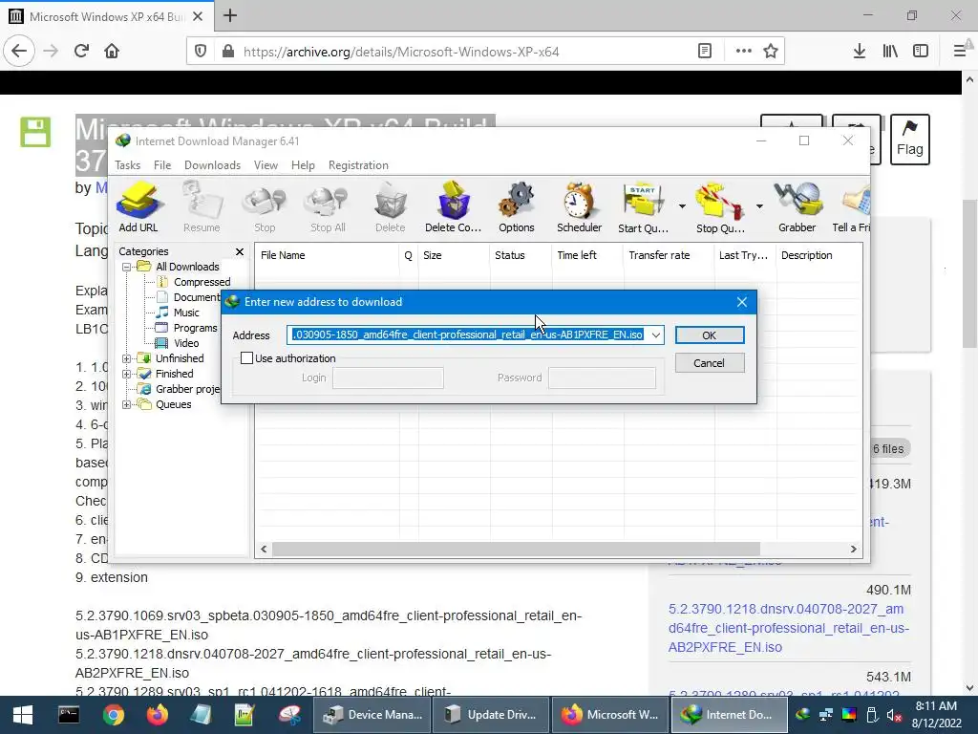Collapse the All Downloads tree node

point(127,267)
